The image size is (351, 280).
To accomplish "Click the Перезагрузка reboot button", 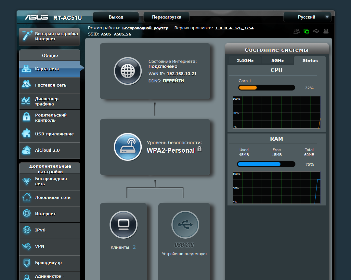I will [x=166, y=17].
